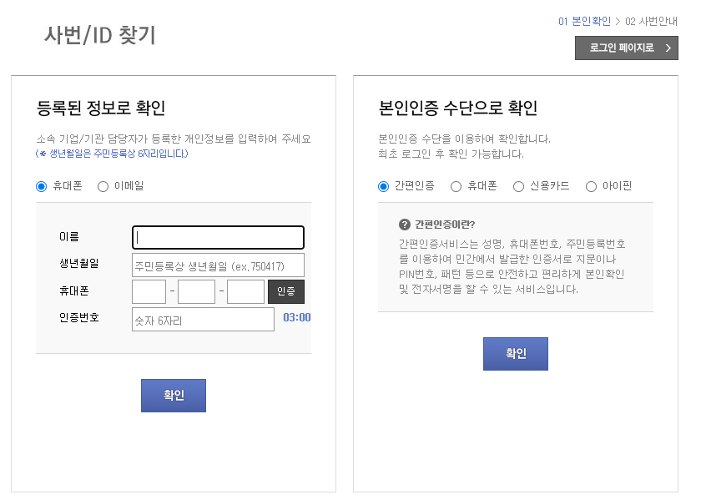Click the 이름 name input field
This screenshot has width=701, height=500.
pos(217,237)
